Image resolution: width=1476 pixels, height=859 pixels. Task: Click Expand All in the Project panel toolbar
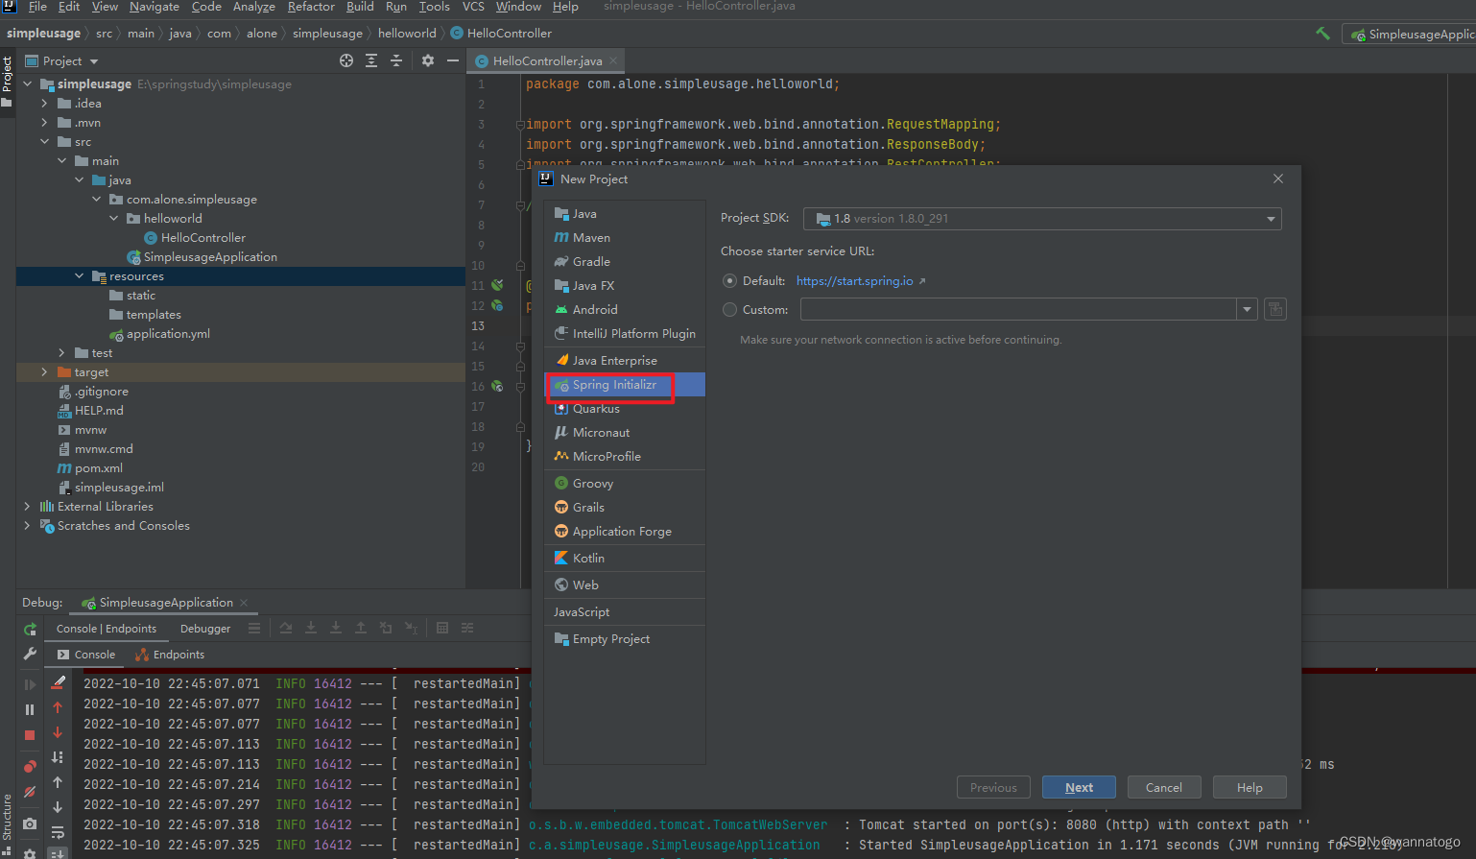[x=371, y=60]
